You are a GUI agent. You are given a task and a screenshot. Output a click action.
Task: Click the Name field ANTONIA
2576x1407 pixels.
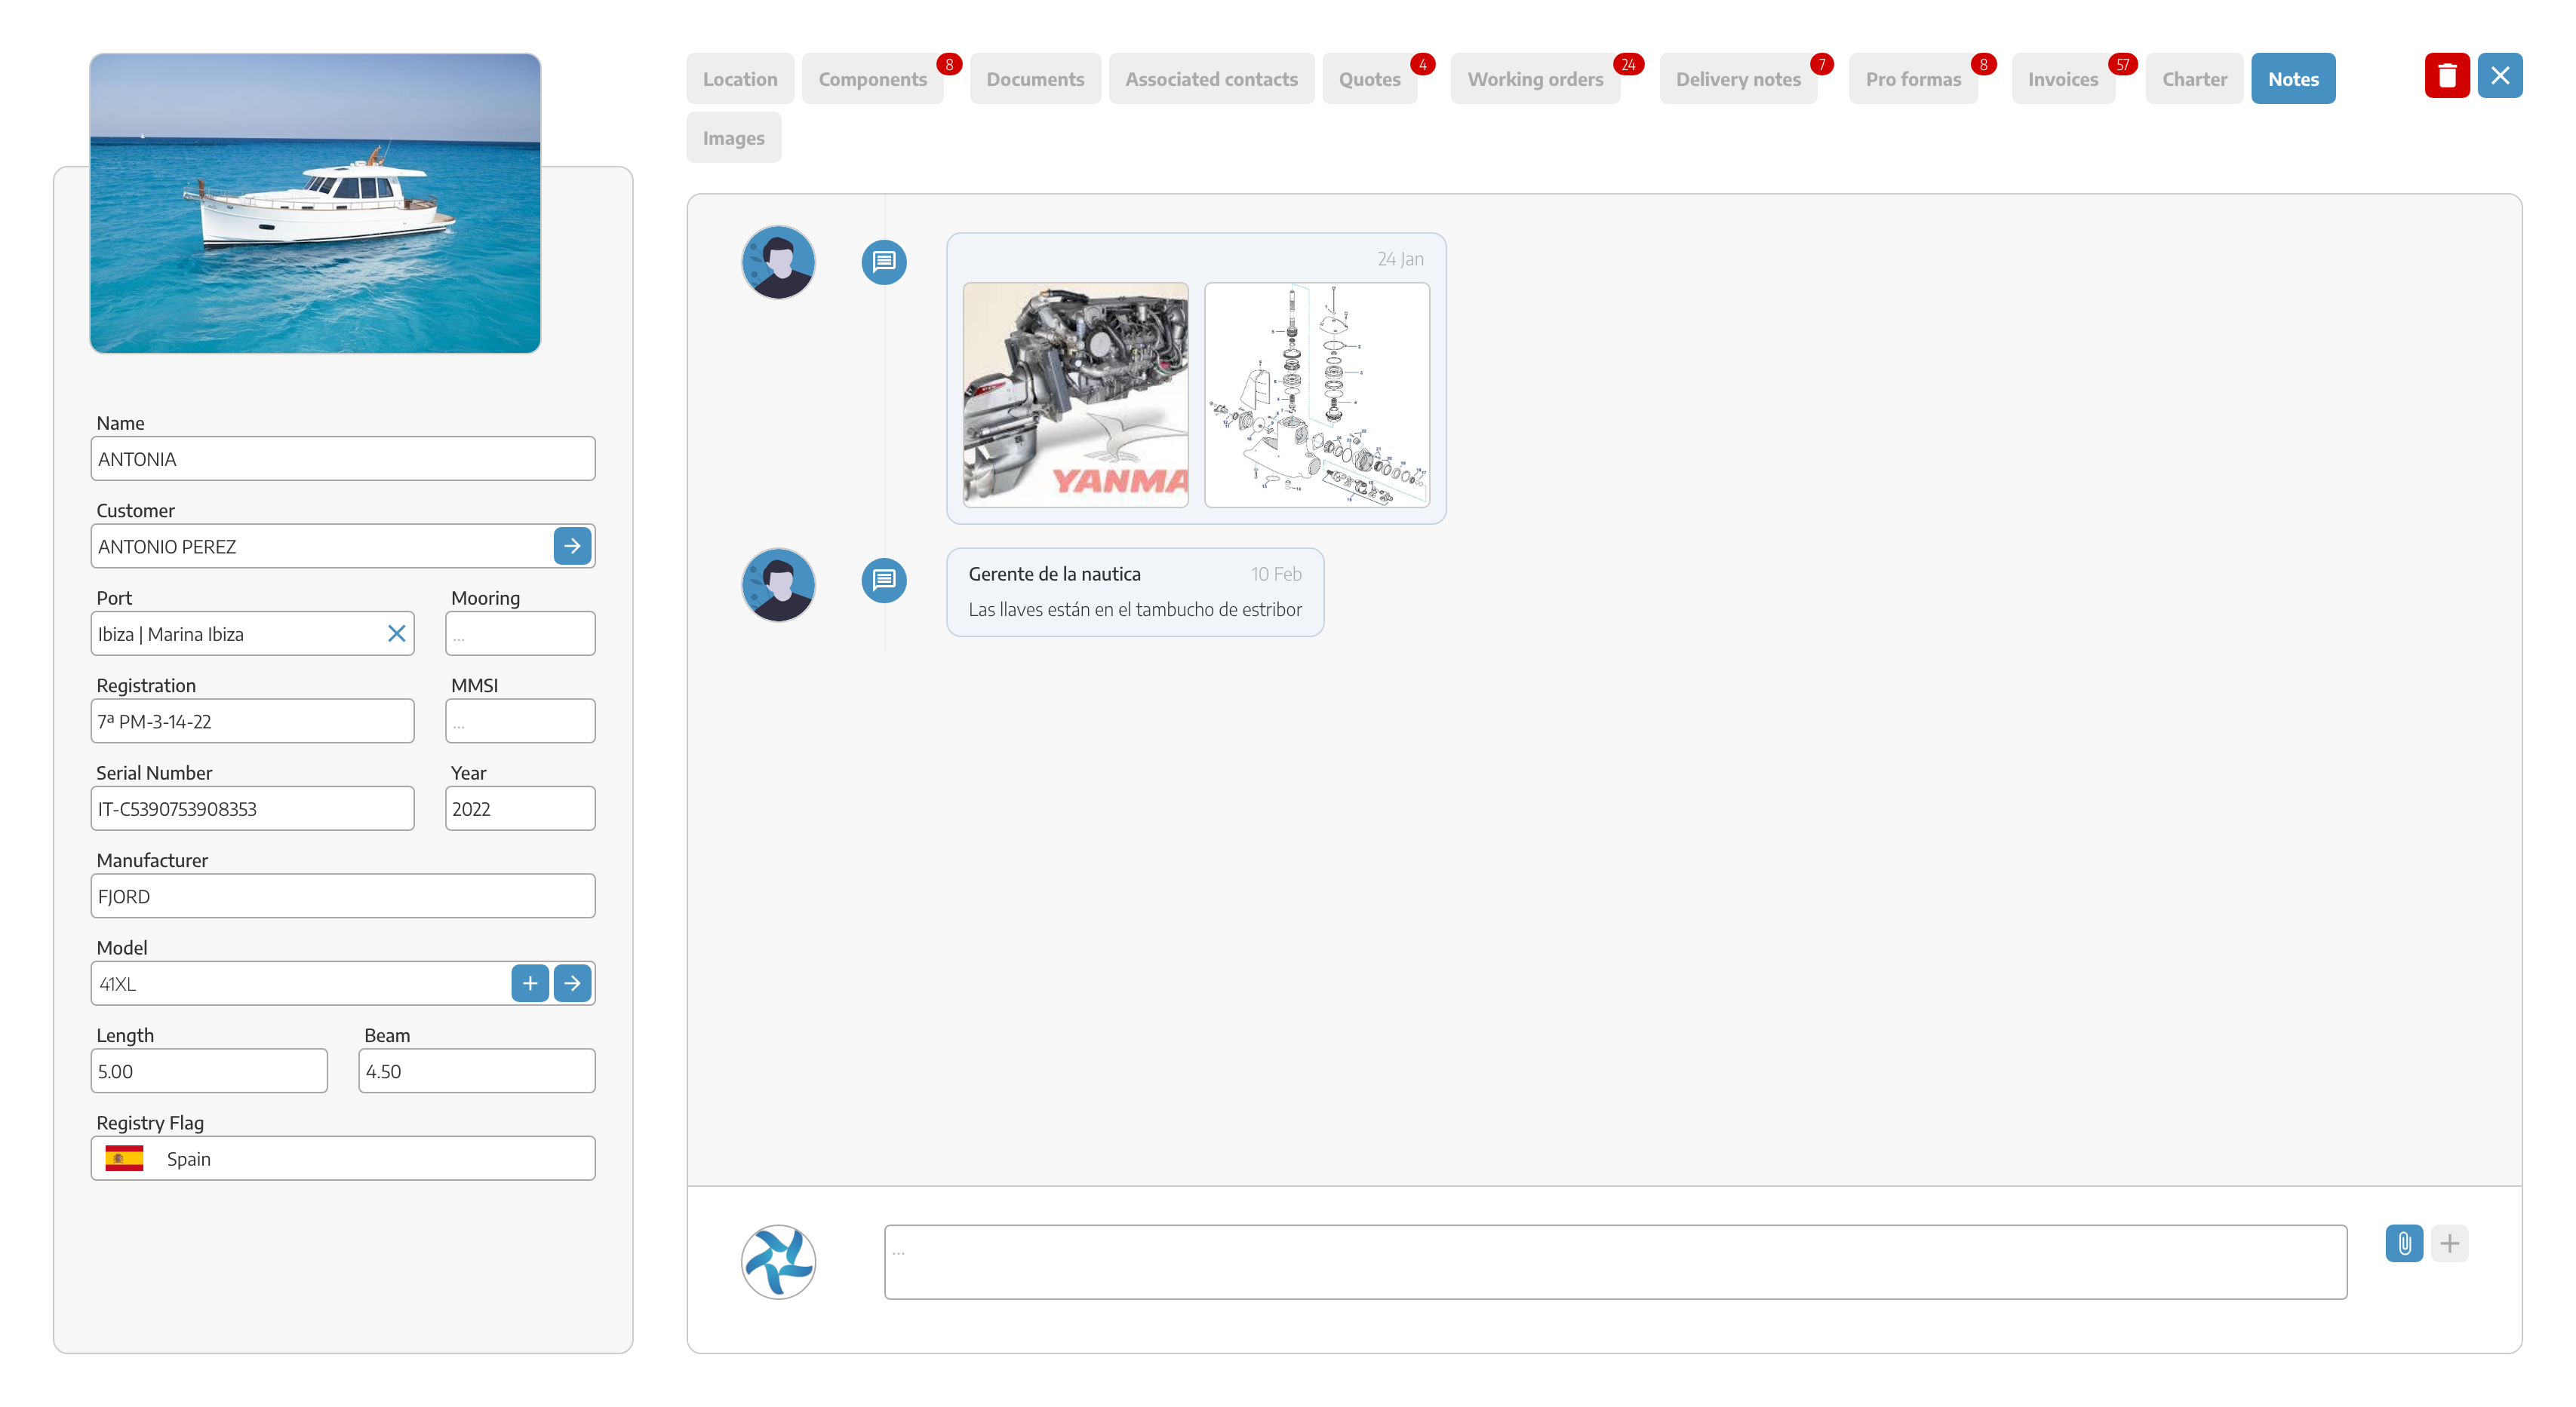click(343, 458)
